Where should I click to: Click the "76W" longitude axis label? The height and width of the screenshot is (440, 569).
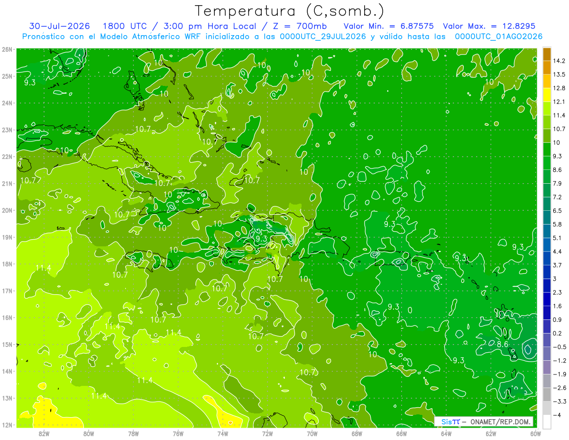point(178,434)
